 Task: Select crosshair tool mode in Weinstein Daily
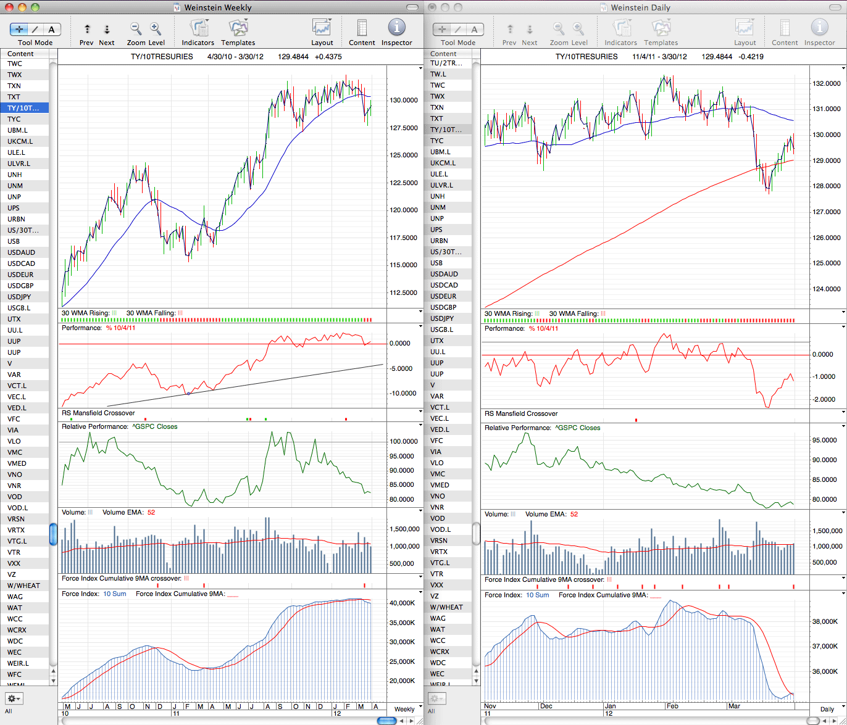coord(442,29)
